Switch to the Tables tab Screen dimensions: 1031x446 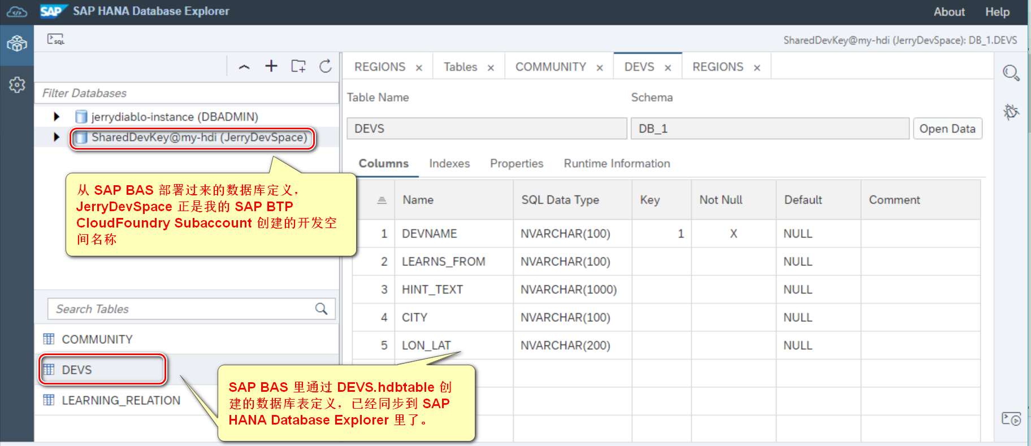tap(460, 67)
